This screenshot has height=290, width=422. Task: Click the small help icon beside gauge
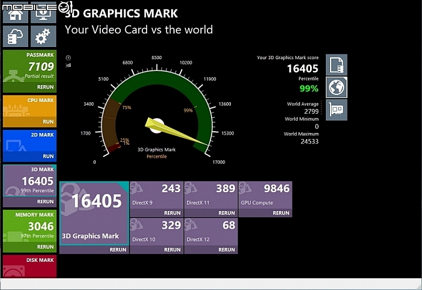(69, 57)
